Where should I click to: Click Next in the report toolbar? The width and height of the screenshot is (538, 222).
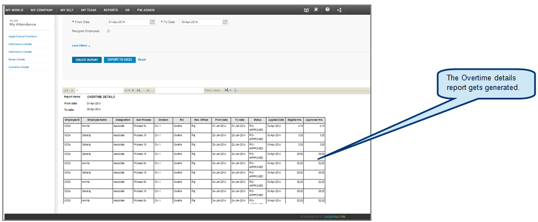(x=217, y=90)
